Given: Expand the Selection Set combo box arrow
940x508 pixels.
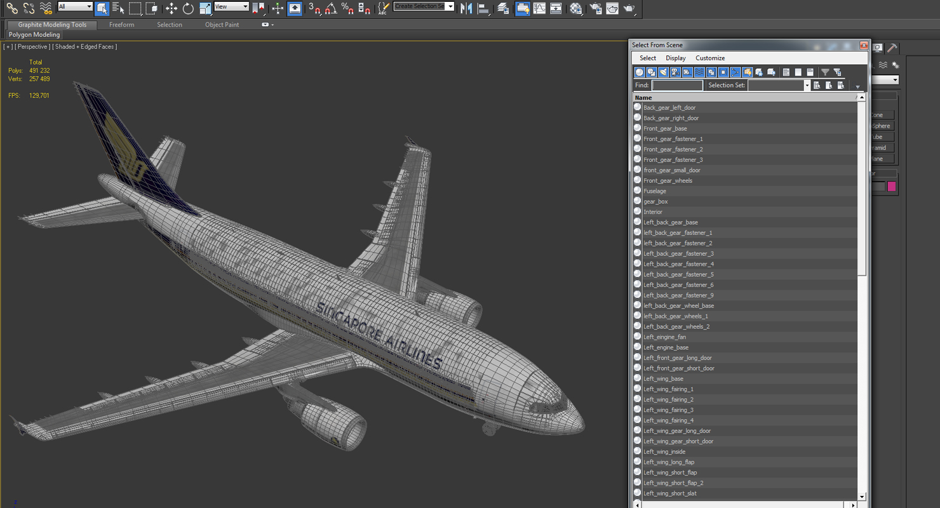Looking at the screenshot, I should (x=807, y=85).
